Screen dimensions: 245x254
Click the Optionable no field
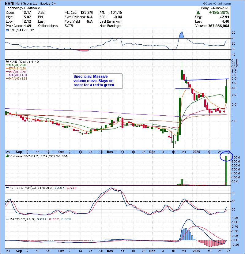pos(48,26)
